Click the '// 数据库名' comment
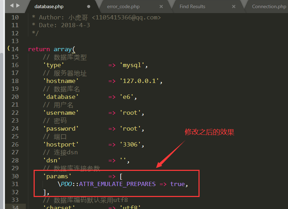 click(x=61, y=89)
